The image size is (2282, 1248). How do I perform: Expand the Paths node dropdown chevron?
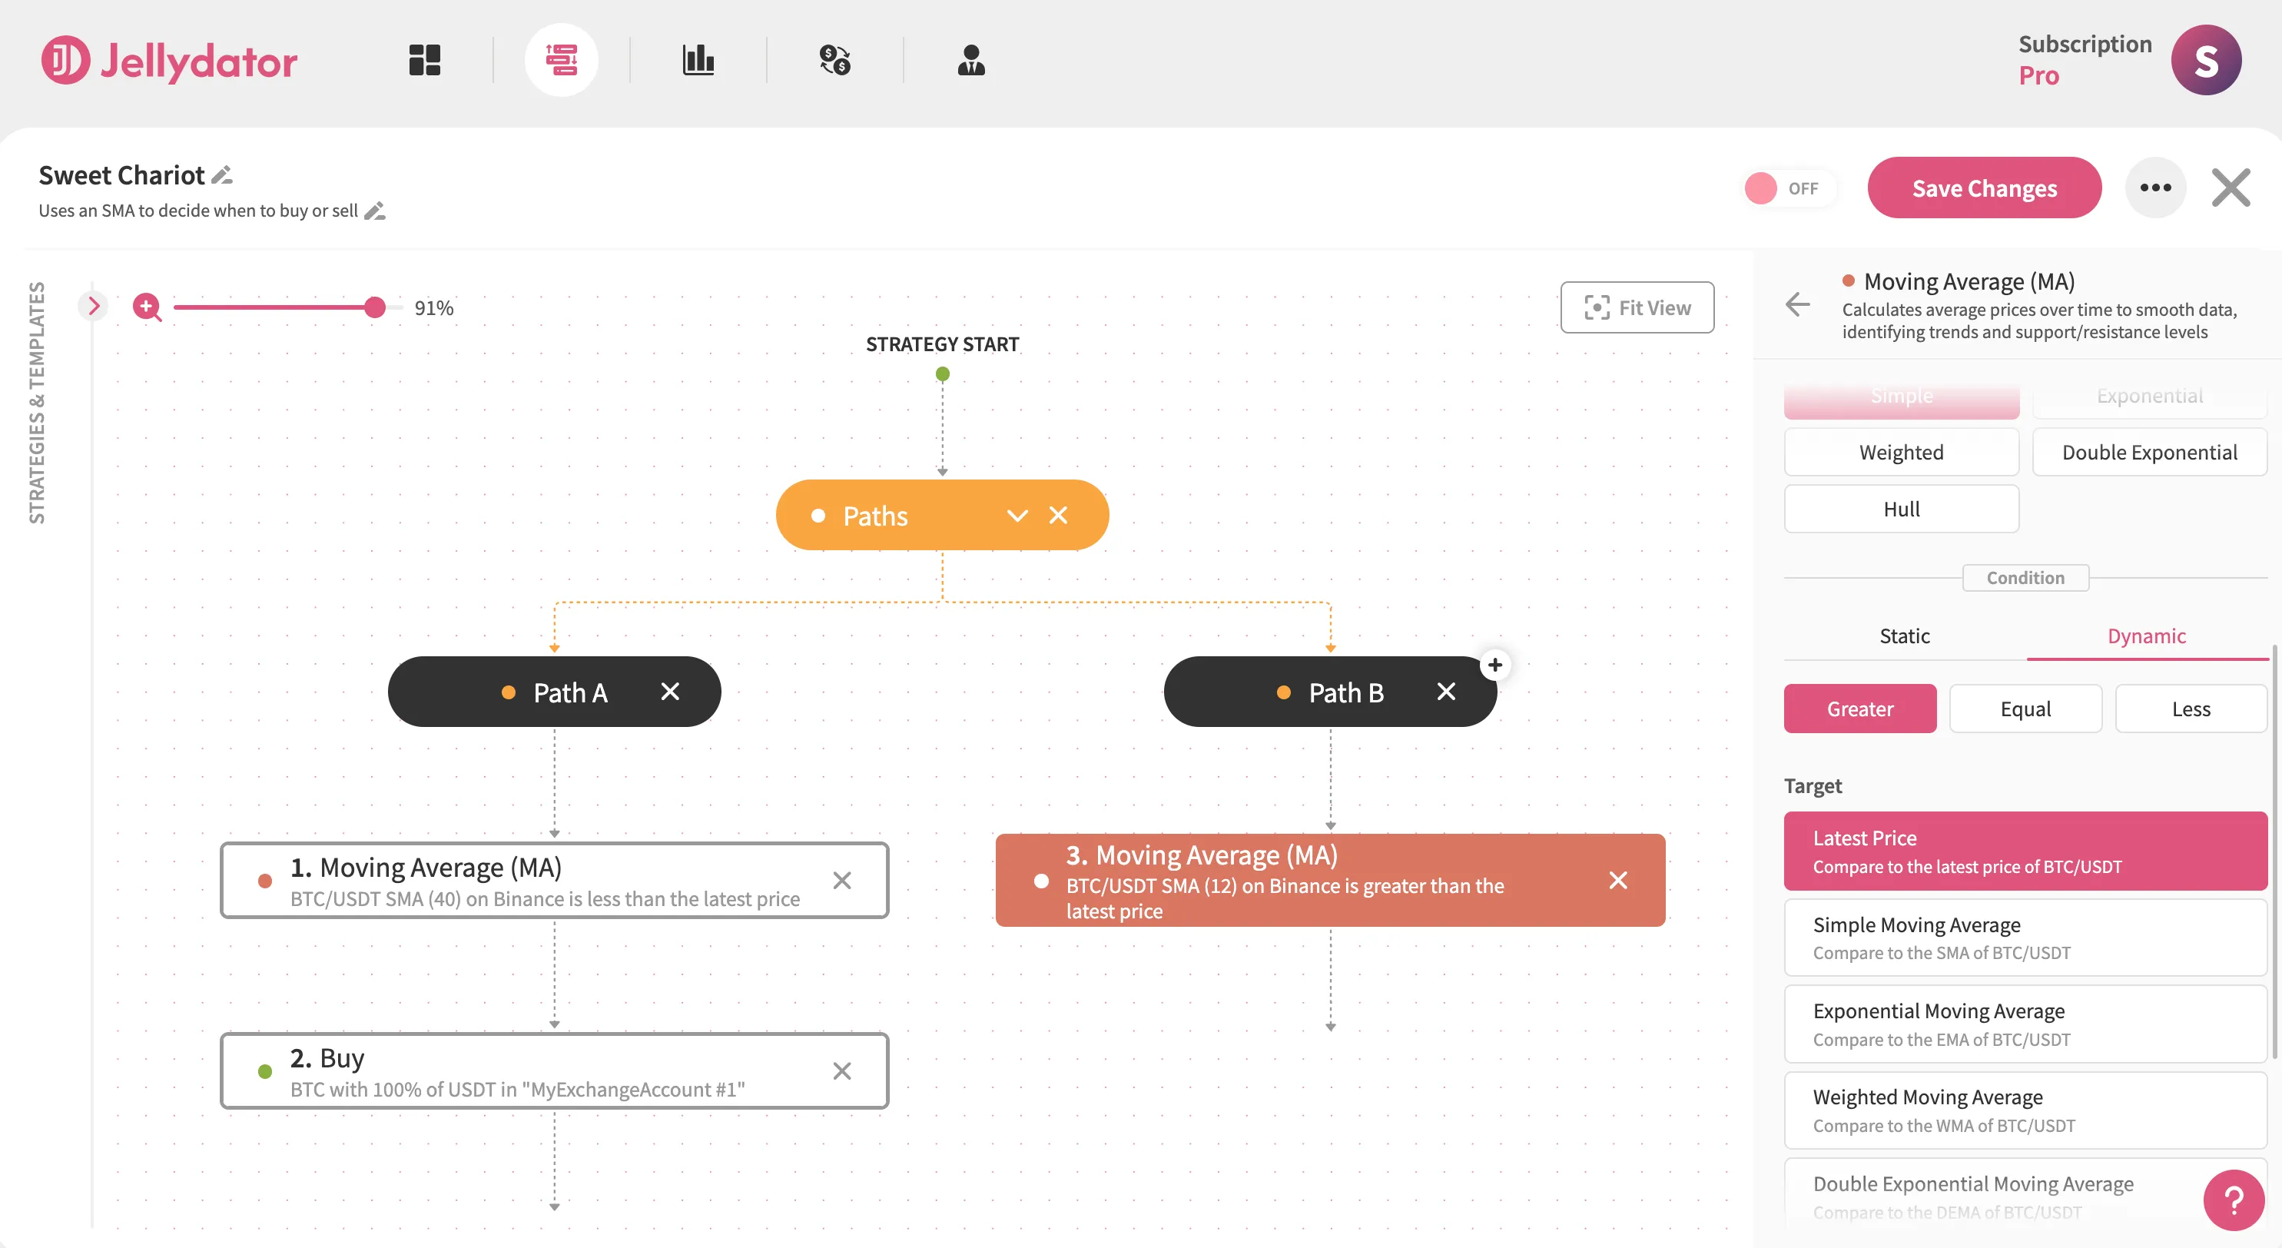click(x=1016, y=515)
